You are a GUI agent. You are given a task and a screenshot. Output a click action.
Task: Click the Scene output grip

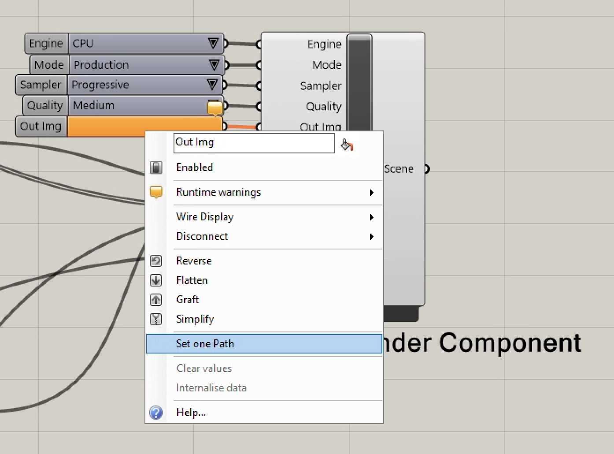click(426, 169)
